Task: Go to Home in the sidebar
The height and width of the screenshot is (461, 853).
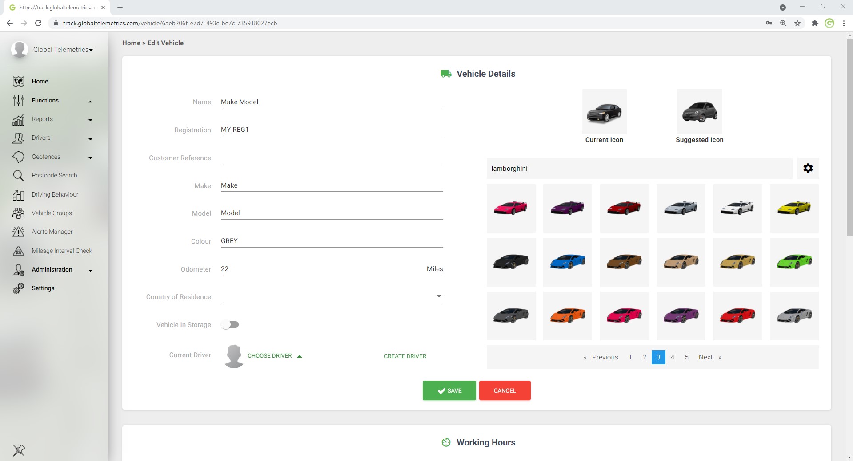Action: pyautogui.click(x=40, y=82)
